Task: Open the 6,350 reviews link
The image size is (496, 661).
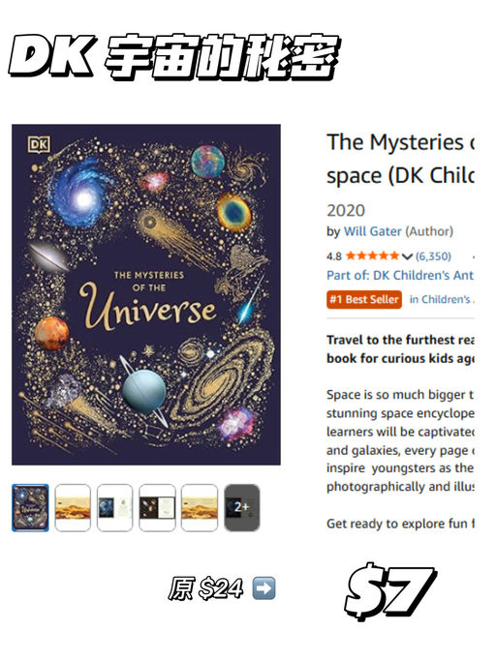Action: (x=433, y=255)
